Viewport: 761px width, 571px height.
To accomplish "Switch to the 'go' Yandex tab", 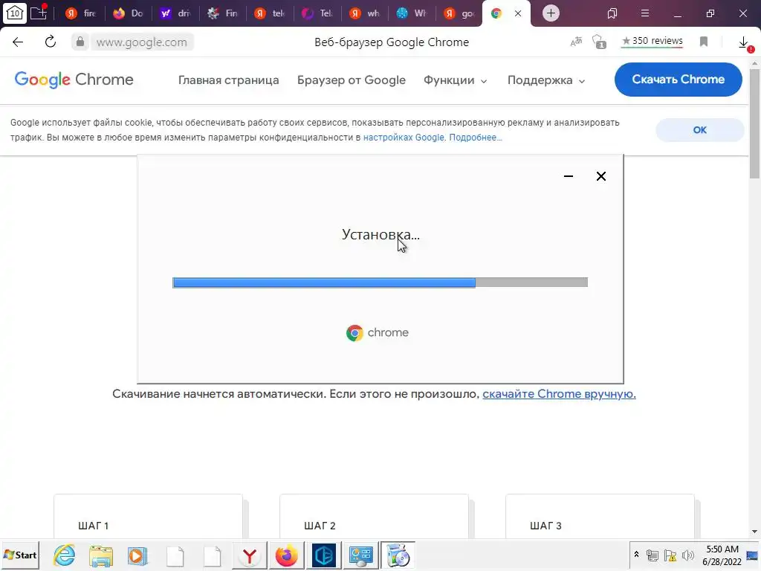I will coord(458,13).
